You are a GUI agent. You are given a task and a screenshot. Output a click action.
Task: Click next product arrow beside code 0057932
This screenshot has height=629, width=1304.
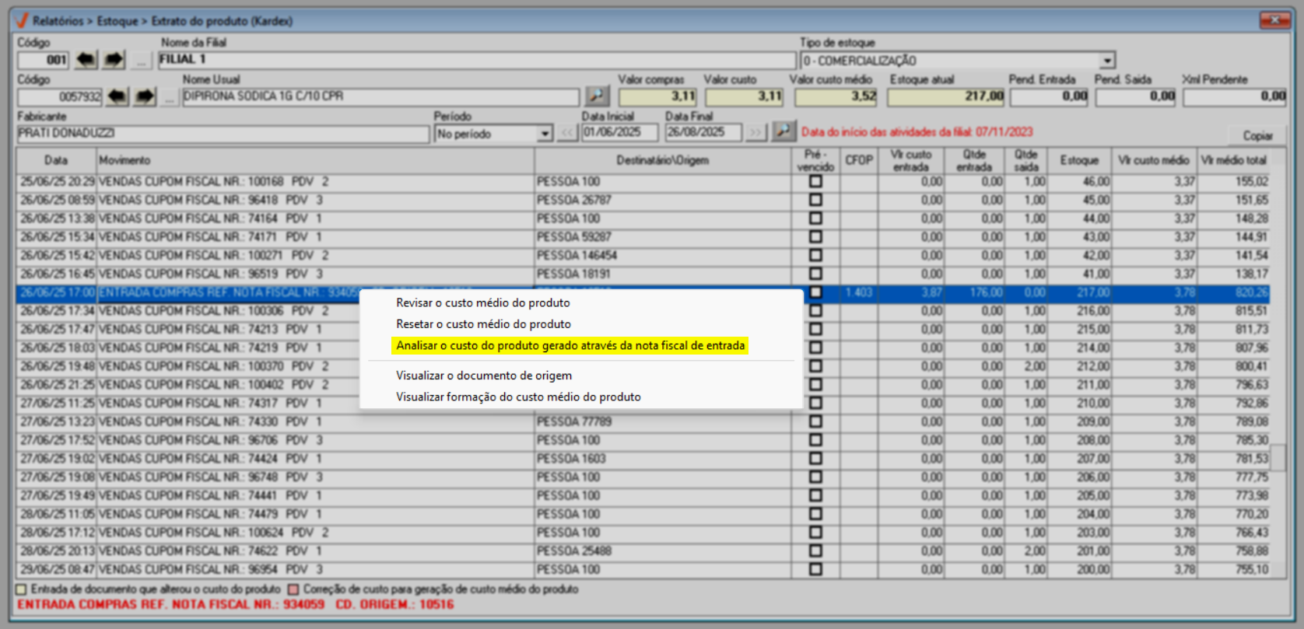[x=145, y=96]
